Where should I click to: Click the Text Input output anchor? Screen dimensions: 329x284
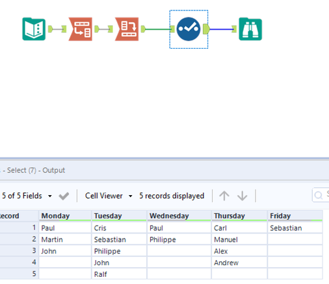[50, 29]
